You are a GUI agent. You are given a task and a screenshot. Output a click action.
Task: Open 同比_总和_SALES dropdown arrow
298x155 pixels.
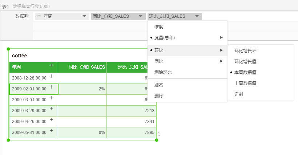141,16
